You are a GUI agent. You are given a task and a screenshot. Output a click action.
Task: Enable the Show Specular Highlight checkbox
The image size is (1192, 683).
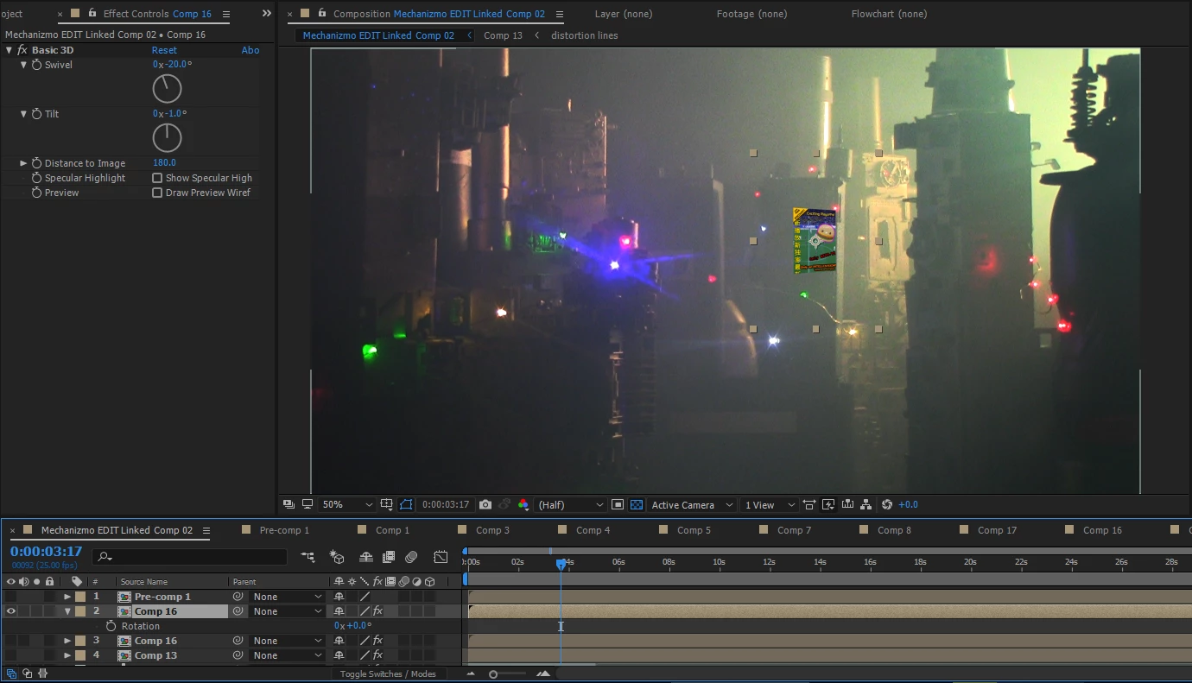157,178
